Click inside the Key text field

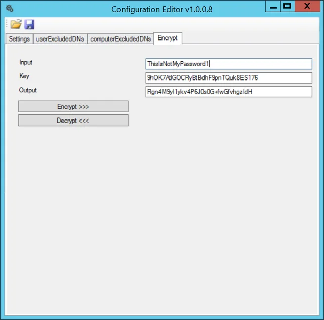229,78
